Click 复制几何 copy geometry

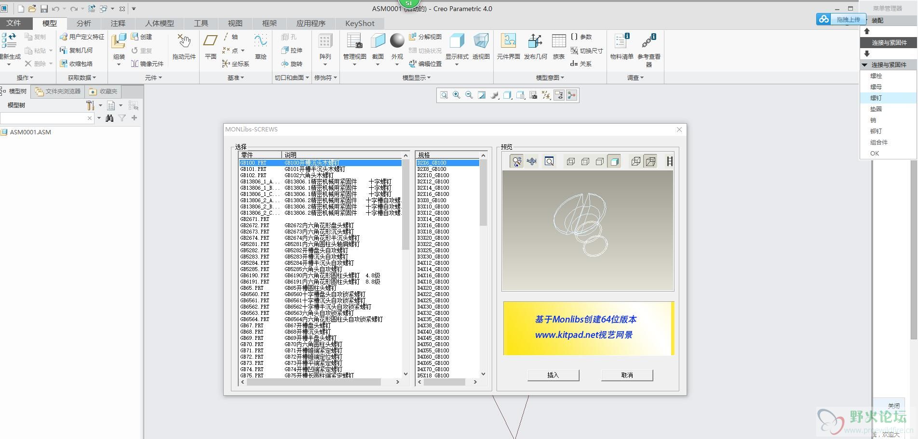(76, 50)
